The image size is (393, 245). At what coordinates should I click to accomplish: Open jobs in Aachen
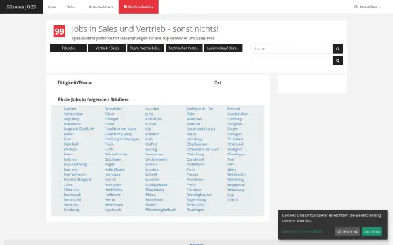(x=69, y=108)
